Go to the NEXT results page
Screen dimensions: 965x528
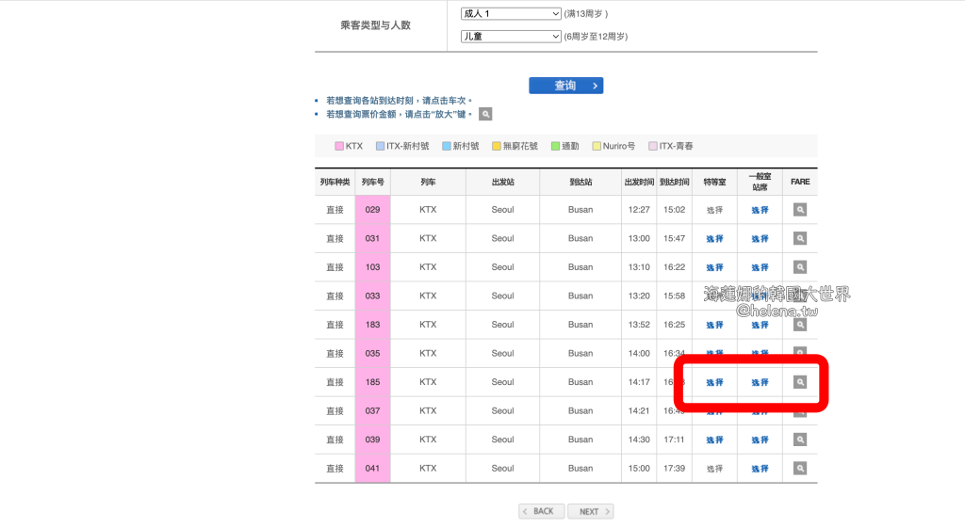point(592,511)
